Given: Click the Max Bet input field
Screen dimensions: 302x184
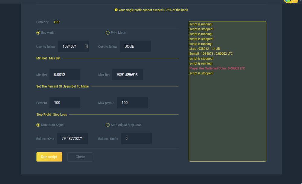Looking at the screenshot, I should coord(127,75).
